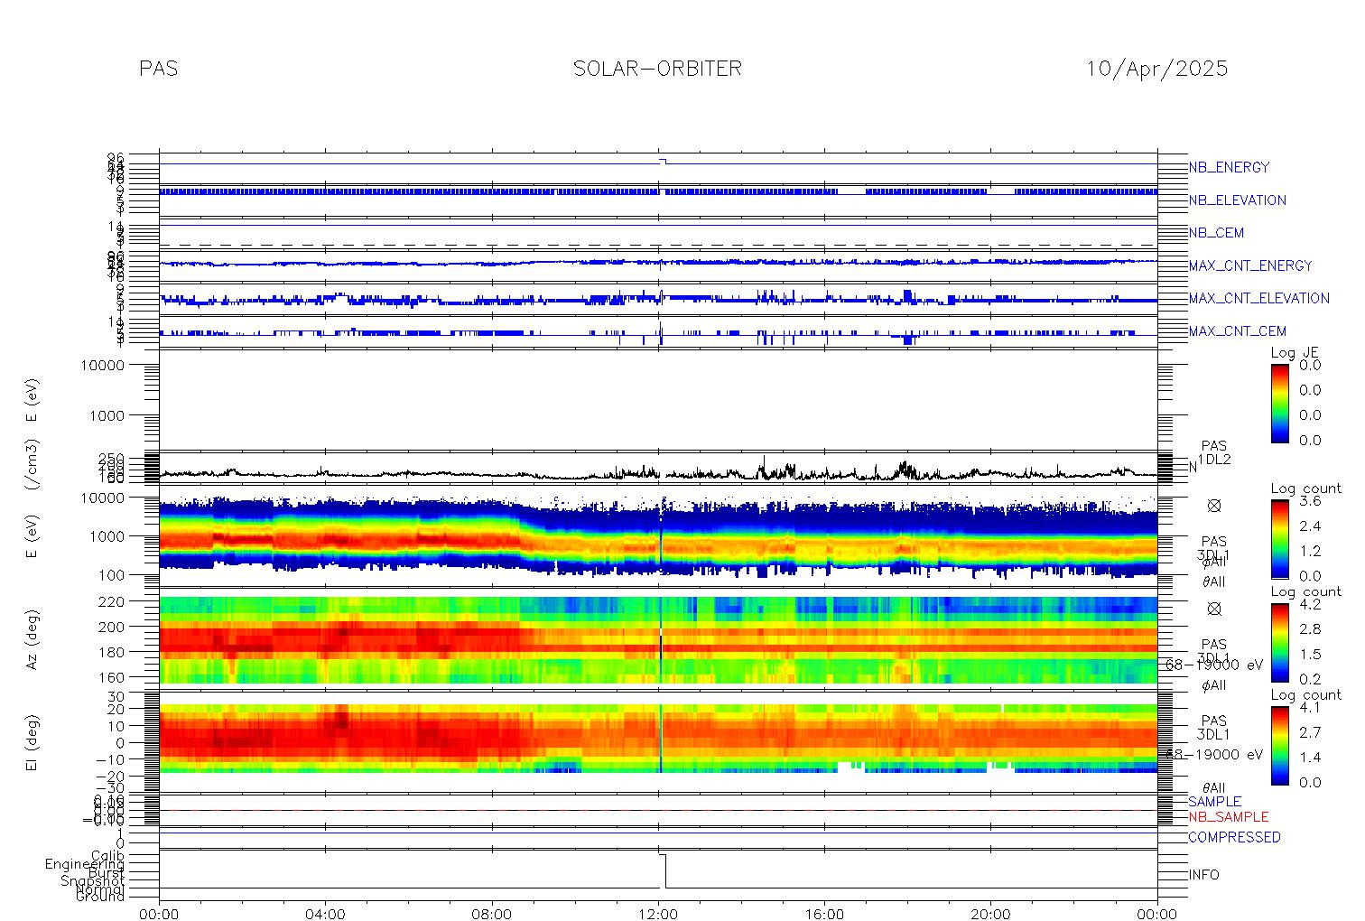This screenshot has width=1365, height=921.
Task: Click the Az (deg) axis label
Action: click(32, 639)
